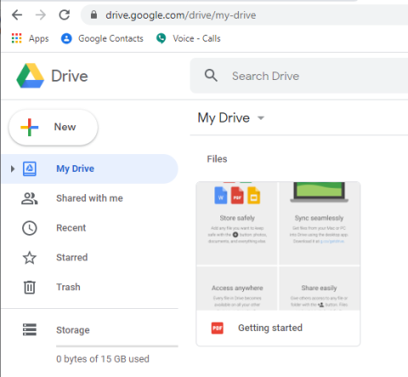
Task: Select Shared with me
Action: coord(89,198)
